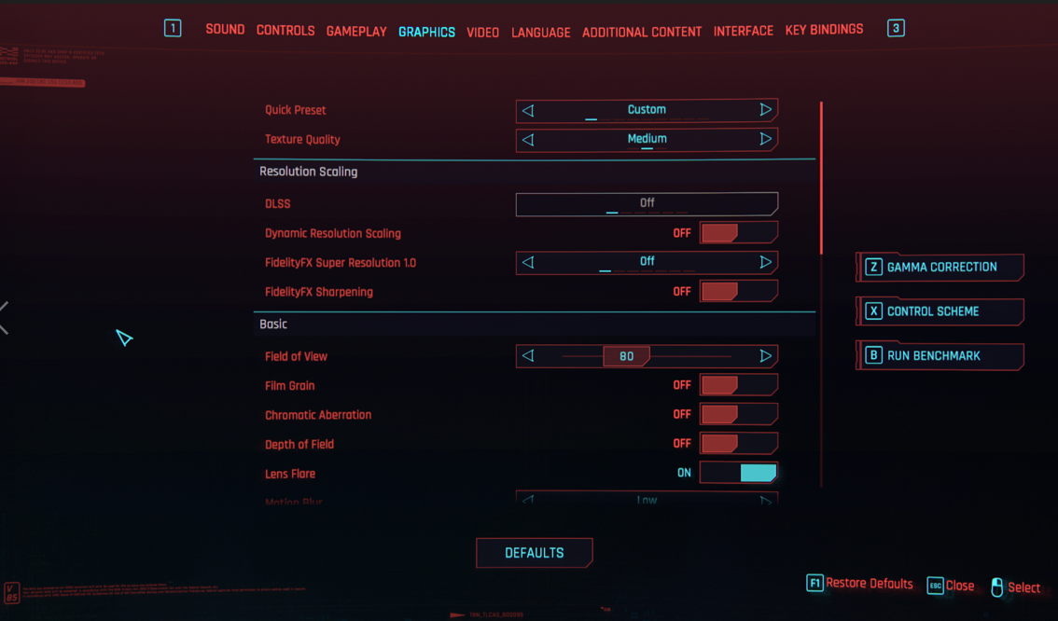Click Texture Quality right arrow
1058x621 pixels.
(765, 139)
